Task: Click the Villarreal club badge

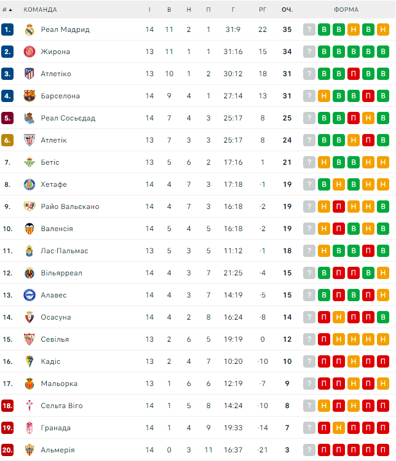Action: point(29,273)
